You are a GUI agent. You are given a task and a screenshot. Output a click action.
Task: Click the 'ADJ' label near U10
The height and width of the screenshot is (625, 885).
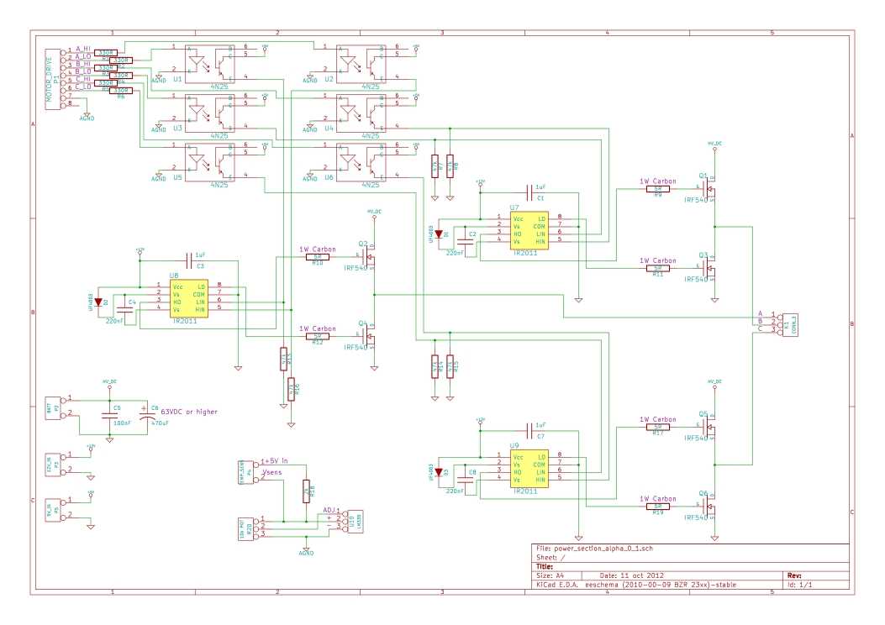(x=329, y=510)
